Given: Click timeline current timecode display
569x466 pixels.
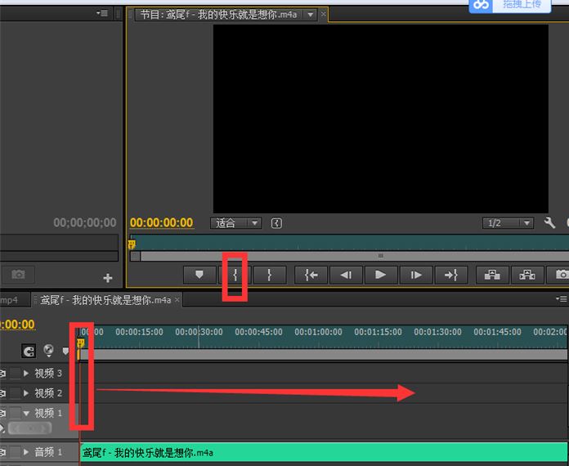Looking at the screenshot, I should point(17,324).
